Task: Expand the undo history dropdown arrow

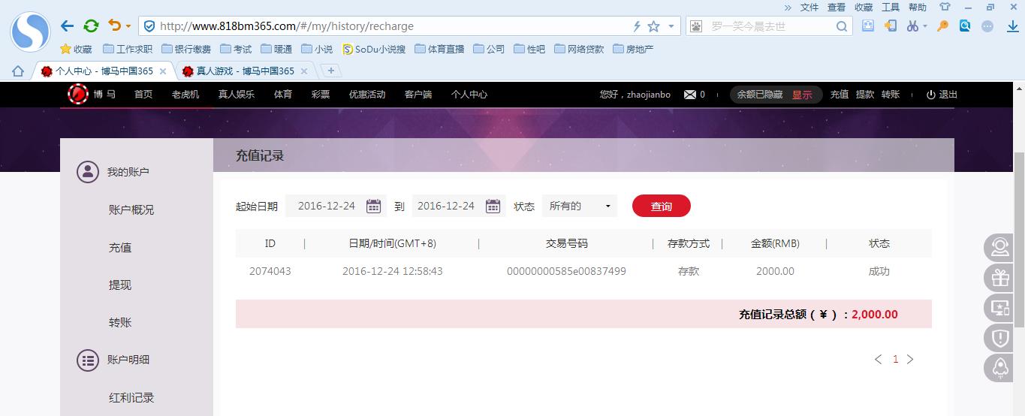Action: pyautogui.click(x=128, y=26)
